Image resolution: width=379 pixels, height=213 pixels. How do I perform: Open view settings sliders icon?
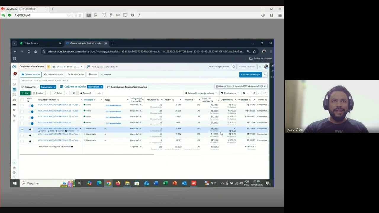(265, 75)
